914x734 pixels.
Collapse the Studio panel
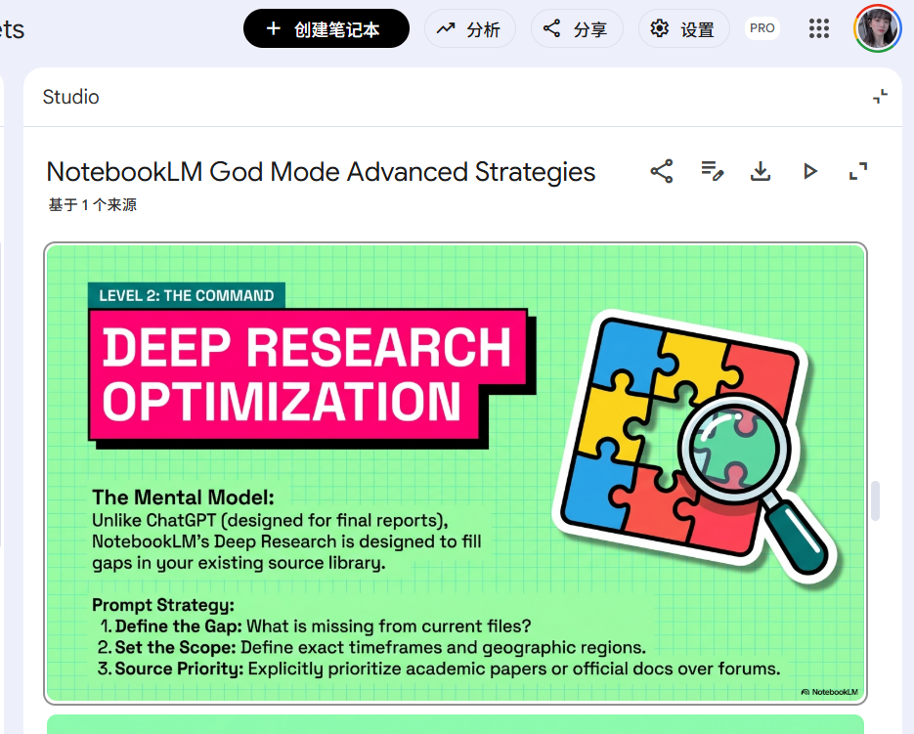[x=880, y=97]
